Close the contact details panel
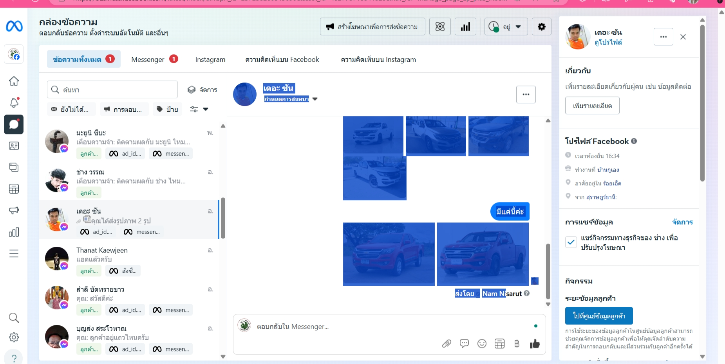725x364 pixels. pos(683,37)
